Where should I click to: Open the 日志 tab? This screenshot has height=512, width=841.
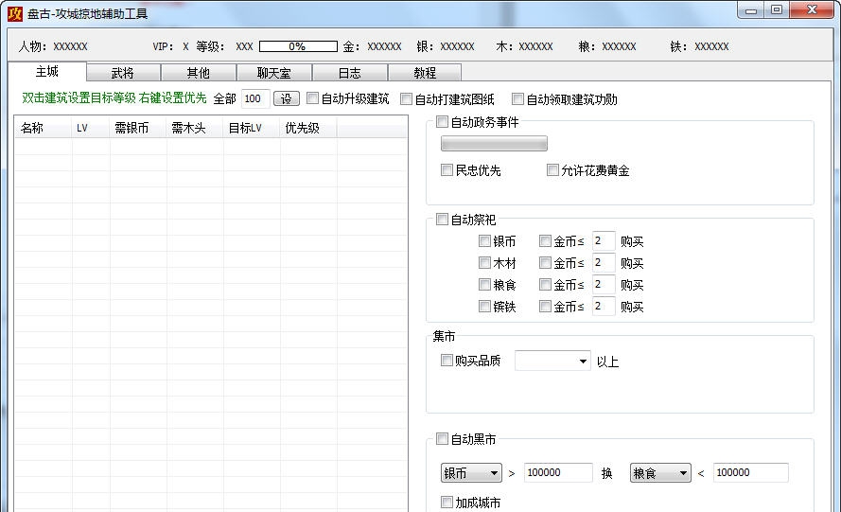[x=349, y=73]
